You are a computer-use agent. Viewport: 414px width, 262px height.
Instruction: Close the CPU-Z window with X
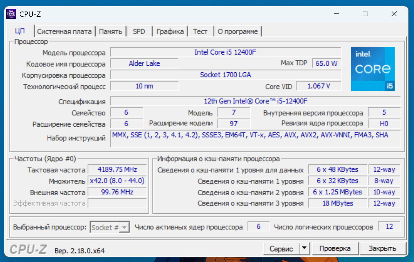tap(394, 14)
